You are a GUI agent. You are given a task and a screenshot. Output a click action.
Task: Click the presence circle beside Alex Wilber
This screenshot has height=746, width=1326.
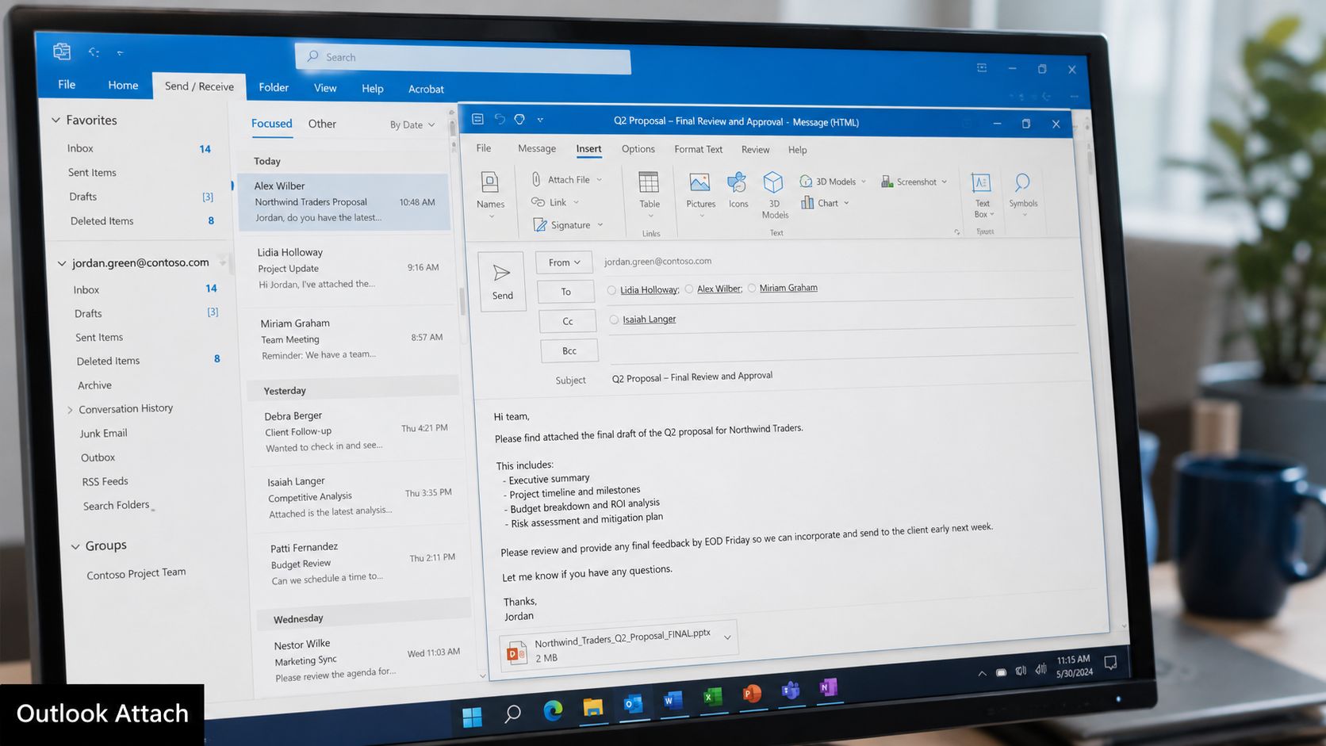pos(688,289)
